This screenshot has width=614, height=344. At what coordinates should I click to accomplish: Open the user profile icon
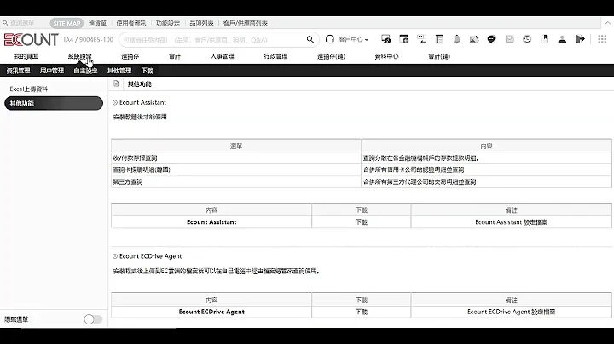point(562,39)
